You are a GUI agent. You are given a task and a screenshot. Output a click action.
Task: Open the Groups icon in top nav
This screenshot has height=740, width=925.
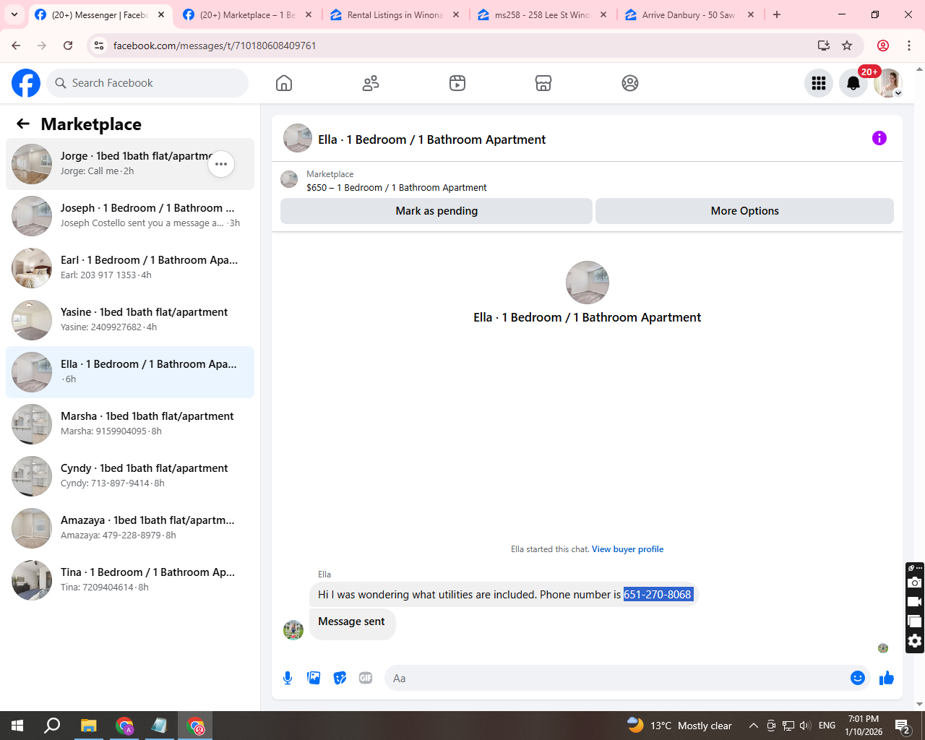point(630,83)
